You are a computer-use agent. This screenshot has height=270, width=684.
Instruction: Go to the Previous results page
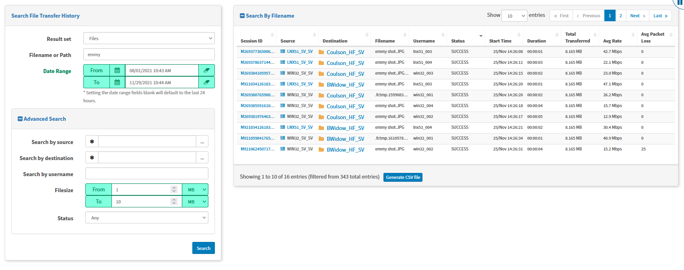589,16
